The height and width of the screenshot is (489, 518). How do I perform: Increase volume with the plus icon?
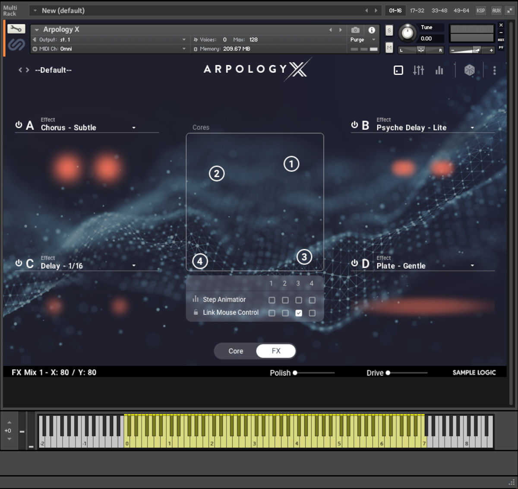coord(491,50)
